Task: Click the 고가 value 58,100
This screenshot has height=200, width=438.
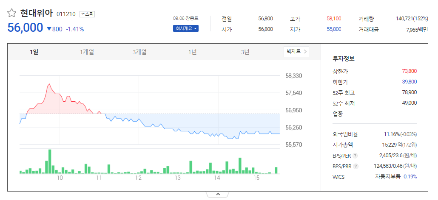Action: coord(334,19)
